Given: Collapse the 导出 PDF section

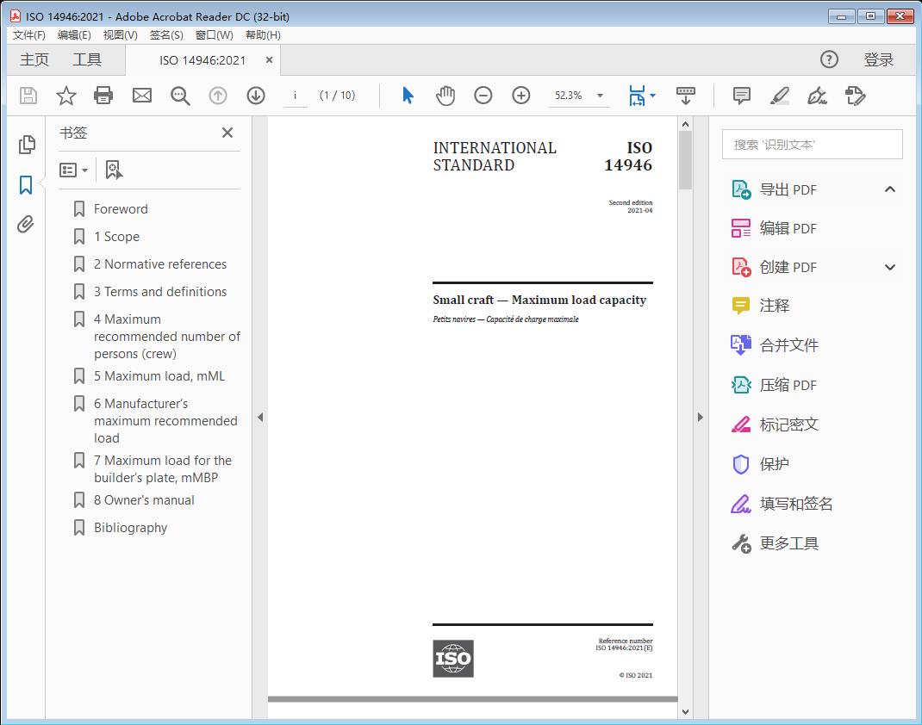Looking at the screenshot, I should [x=890, y=189].
